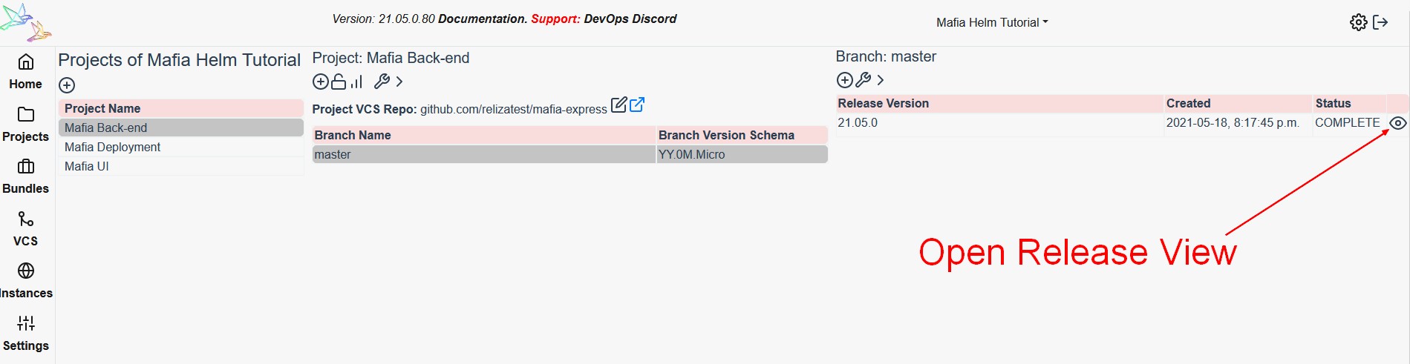Open Mafia Helm Tutorial organization dropdown
The image size is (1410, 364).
click(992, 22)
